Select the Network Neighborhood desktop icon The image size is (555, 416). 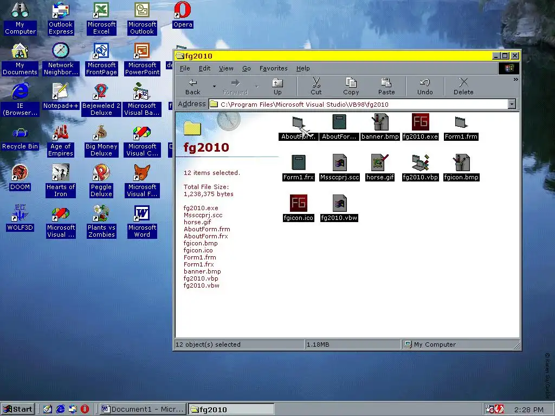click(x=61, y=51)
